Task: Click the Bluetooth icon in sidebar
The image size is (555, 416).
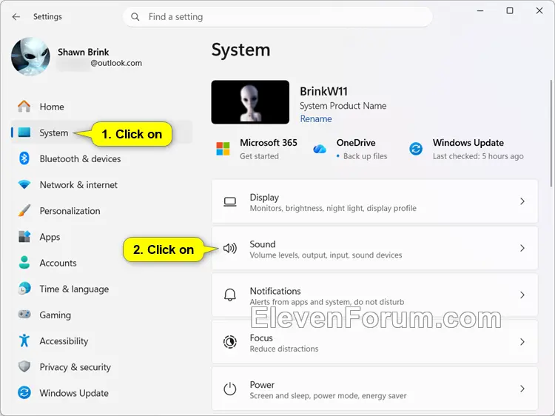Action: point(24,158)
